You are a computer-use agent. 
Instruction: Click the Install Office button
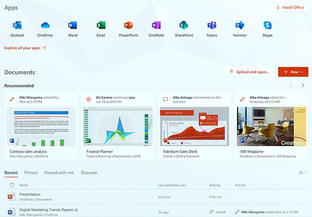pyautogui.click(x=290, y=8)
